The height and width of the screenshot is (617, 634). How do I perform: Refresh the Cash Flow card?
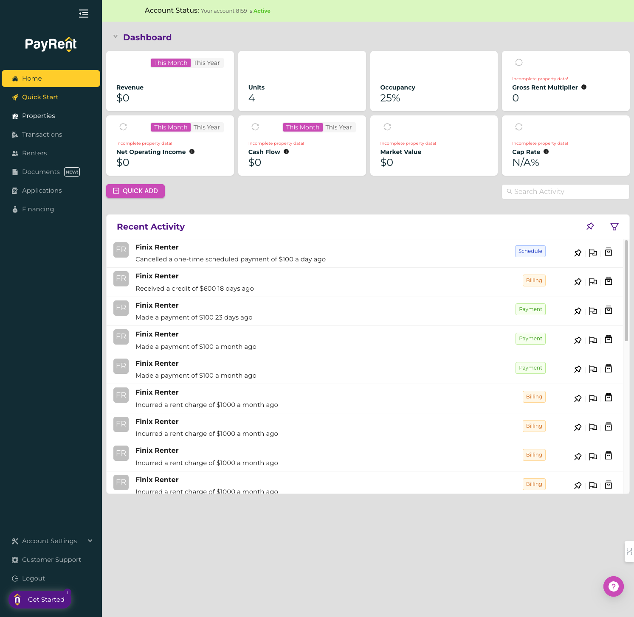click(x=255, y=127)
